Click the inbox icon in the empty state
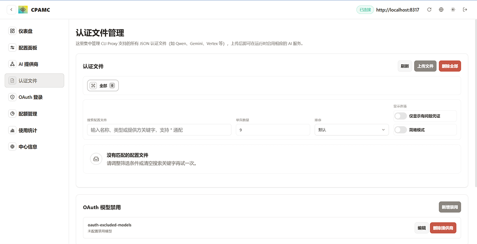The height and width of the screenshot is (244, 477). click(96, 159)
